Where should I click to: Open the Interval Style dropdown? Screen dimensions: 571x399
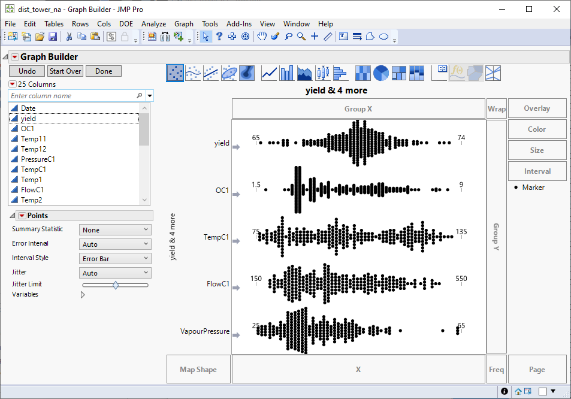114,258
